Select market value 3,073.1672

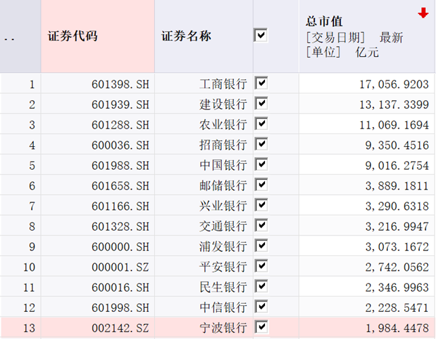pyautogui.click(x=366, y=246)
